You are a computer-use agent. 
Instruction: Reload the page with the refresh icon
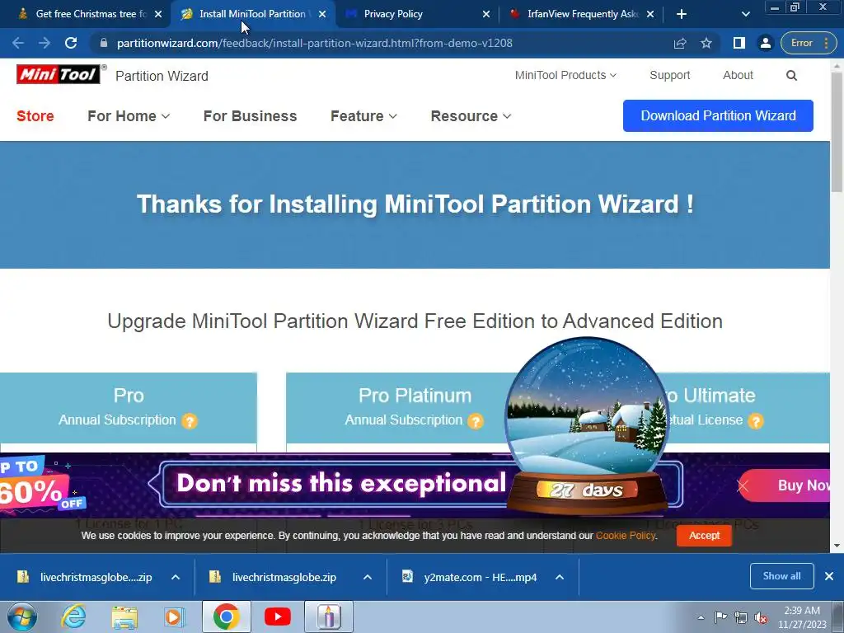coord(71,43)
